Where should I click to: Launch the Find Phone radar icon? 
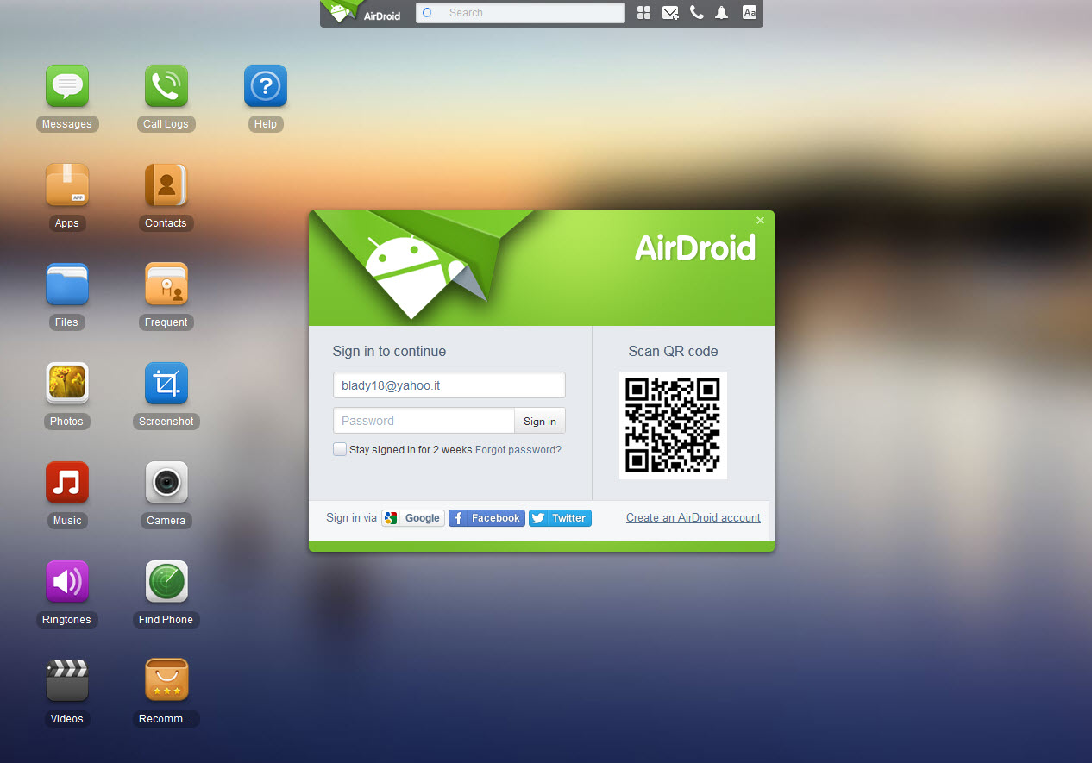(x=166, y=582)
